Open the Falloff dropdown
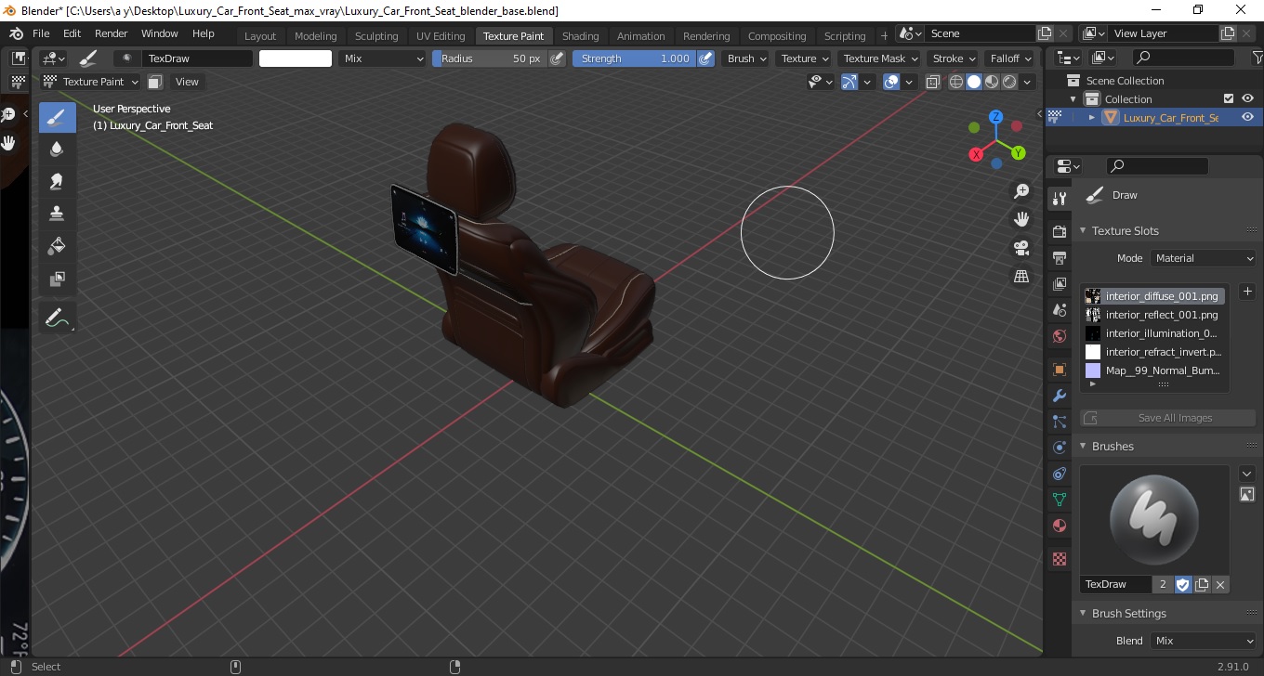The image size is (1264, 676). pos(1011,58)
